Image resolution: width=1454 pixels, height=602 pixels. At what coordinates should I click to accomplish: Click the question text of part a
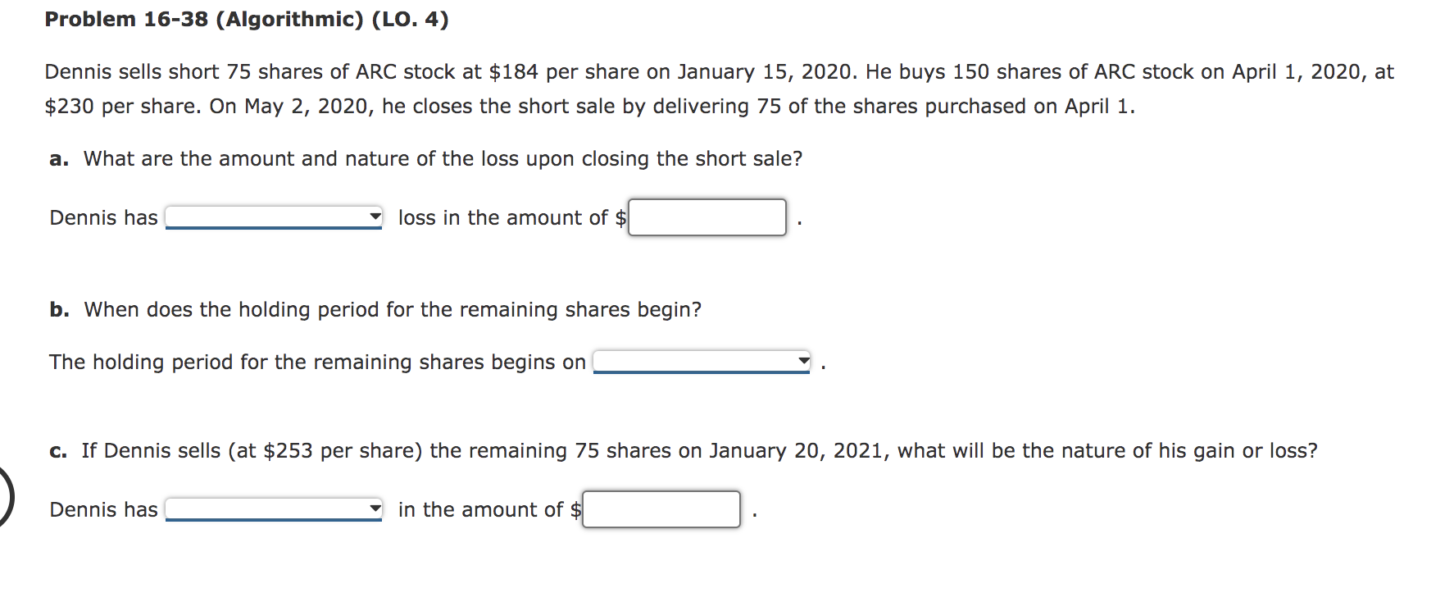426,158
